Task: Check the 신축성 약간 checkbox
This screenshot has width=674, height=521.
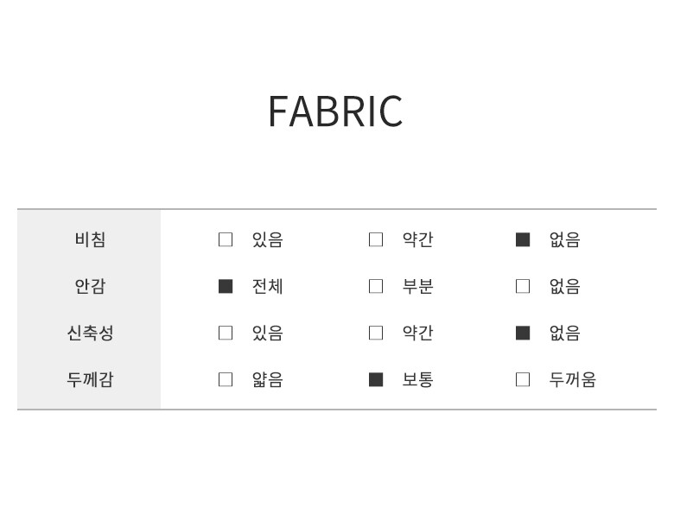Action: pos(376,333)
